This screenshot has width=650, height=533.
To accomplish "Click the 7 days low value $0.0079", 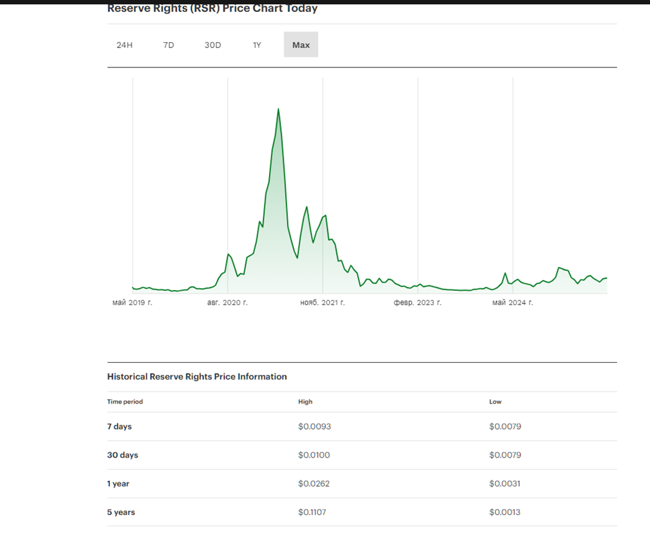I will coord(505,426).
